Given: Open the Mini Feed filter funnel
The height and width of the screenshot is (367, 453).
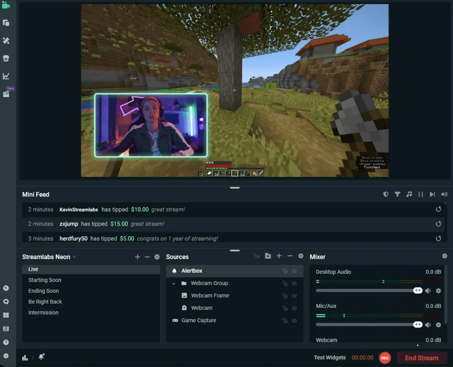Looking at the screenshot, I should [397, 194].
